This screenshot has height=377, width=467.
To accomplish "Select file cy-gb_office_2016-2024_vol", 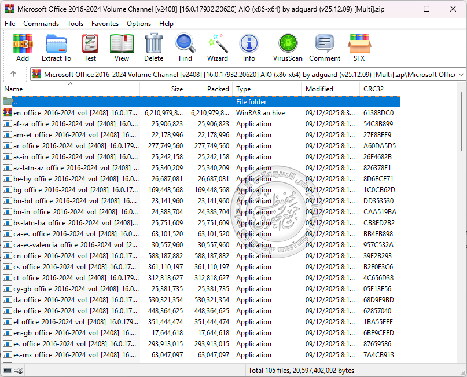I will point(76,289).
